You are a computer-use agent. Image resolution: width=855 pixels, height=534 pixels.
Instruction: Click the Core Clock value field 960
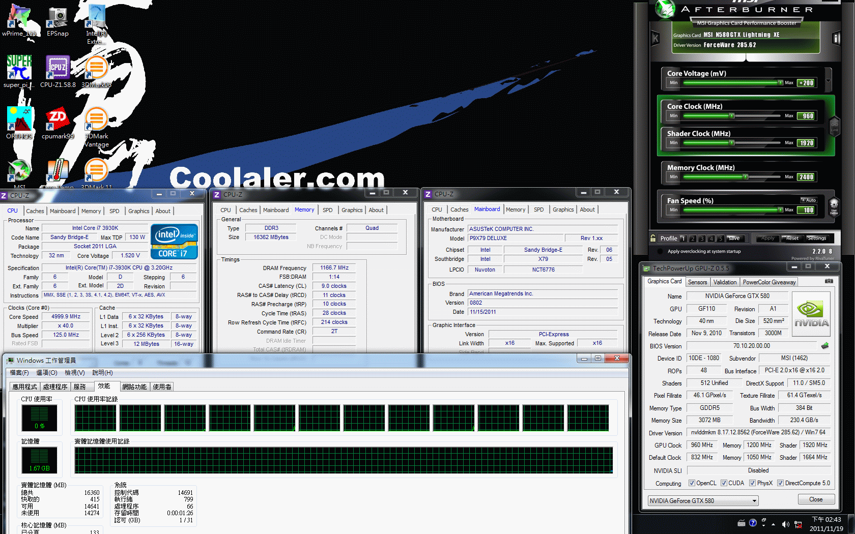point(807,116)
